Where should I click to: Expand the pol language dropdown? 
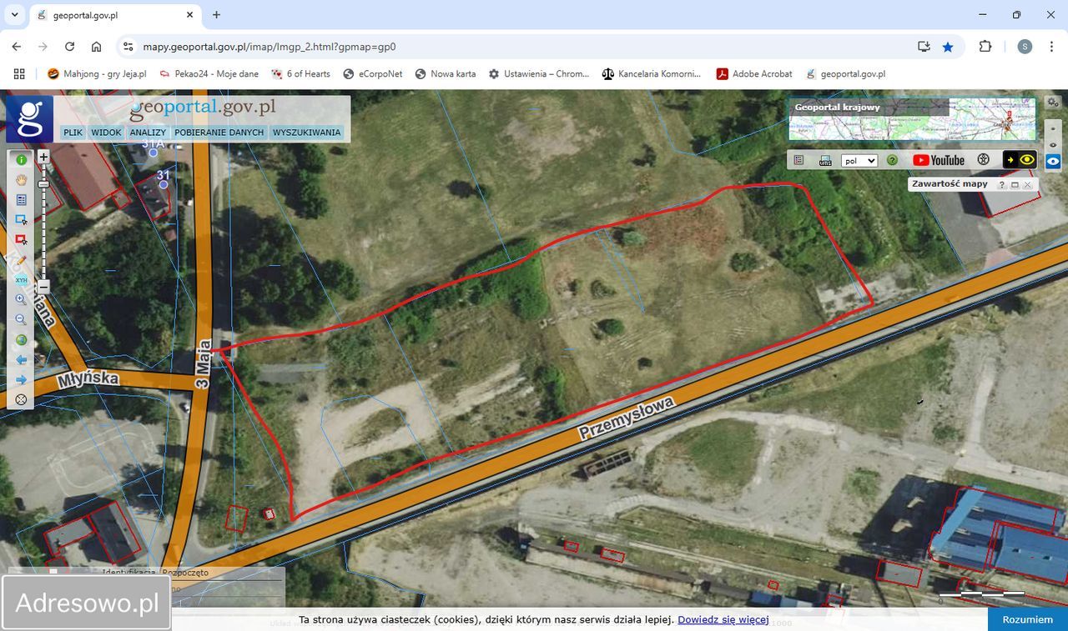tap(859, 160)
